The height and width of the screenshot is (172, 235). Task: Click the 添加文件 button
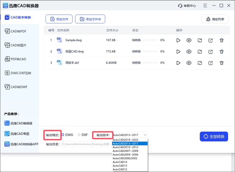(x=59, y=19)
